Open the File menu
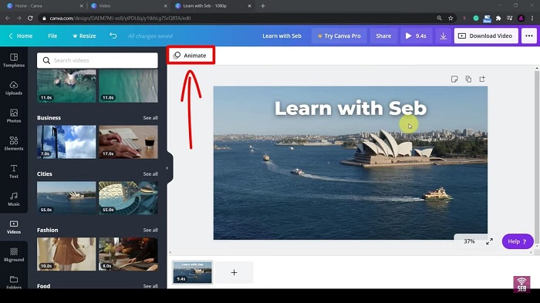The image size is (540, 303). [52, 35]
